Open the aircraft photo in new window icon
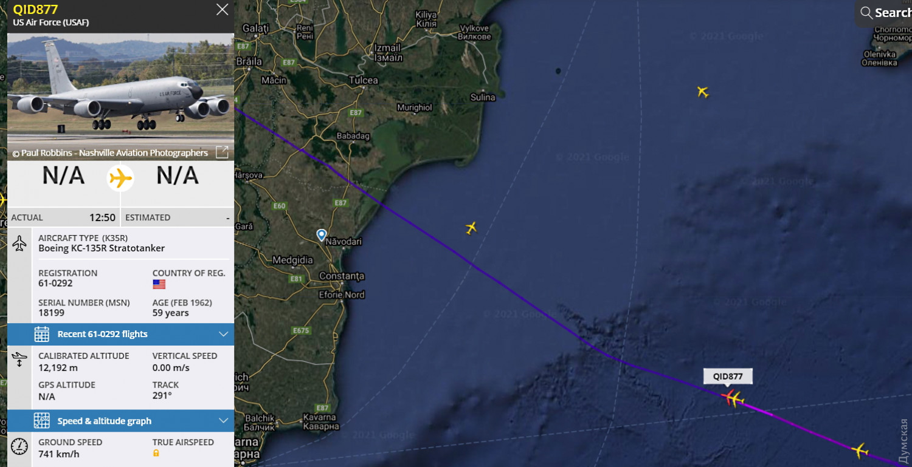The height and width of the screenshot is (467, 912). click(x=223, y=152)
